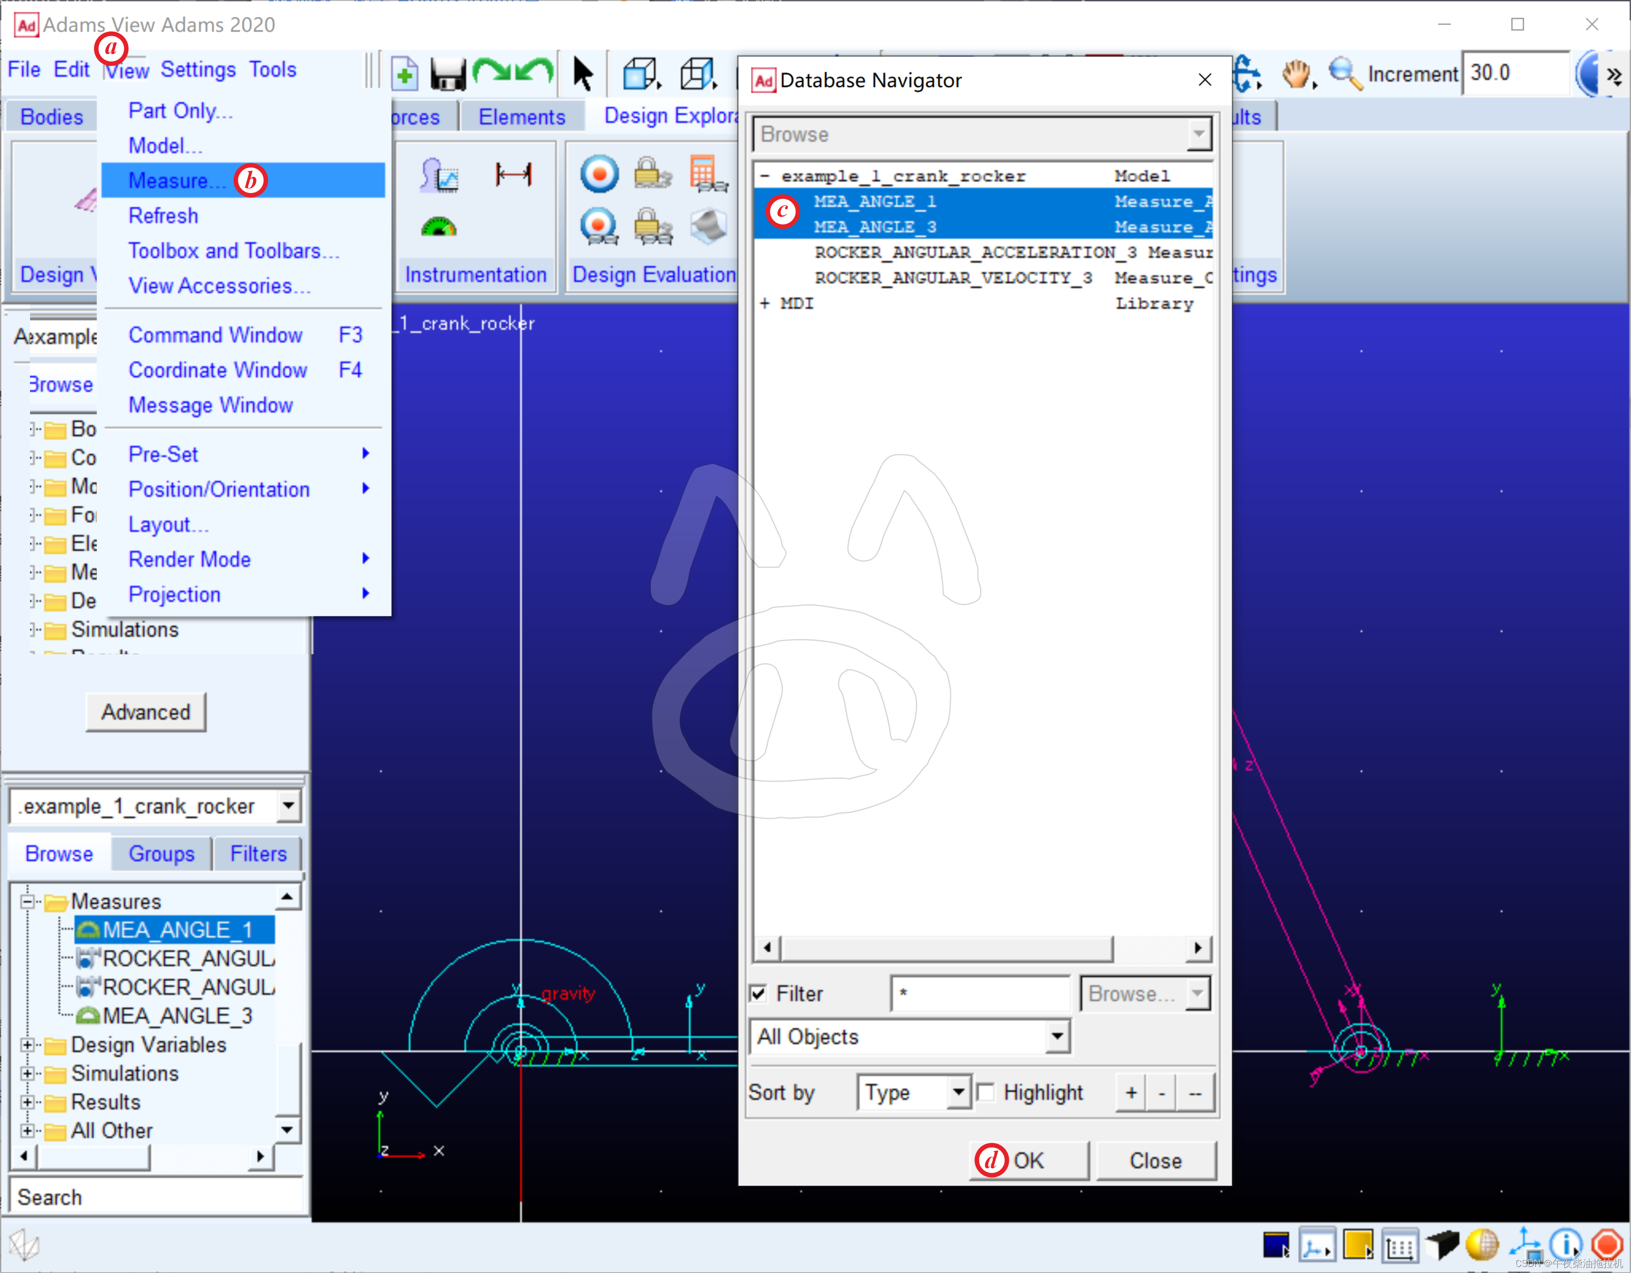Click the hand pan view icon
The height and width of the screenshot is (1273, 1631).
coord(1296,75)
